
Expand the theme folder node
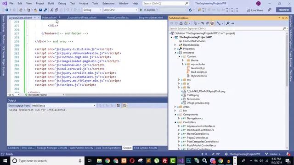tap(183, 60)
